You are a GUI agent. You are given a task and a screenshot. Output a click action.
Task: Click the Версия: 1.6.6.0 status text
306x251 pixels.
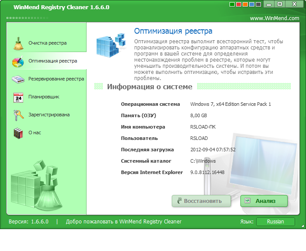28,222
